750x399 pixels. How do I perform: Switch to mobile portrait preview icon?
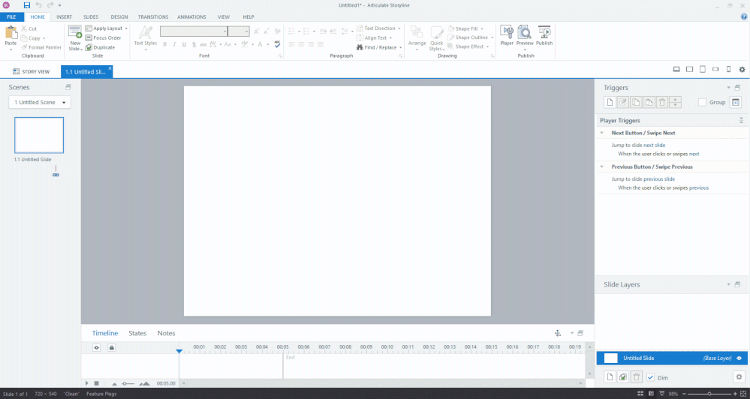point(727,70)
